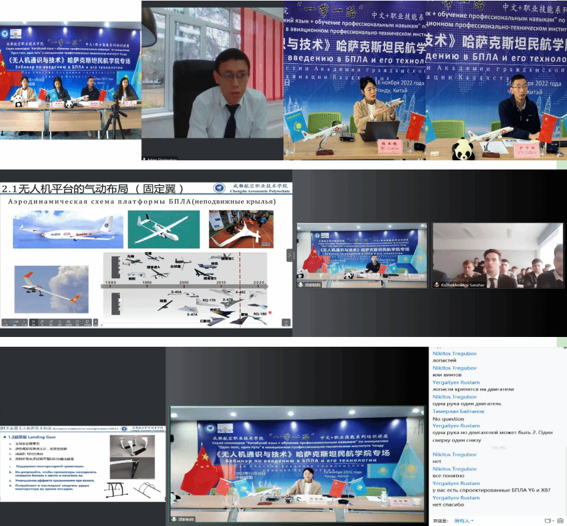Image resolution: width=567 pixels, height=526 pixels.
Task: Click message "одна рука один двигатель"
Action: 467,403
